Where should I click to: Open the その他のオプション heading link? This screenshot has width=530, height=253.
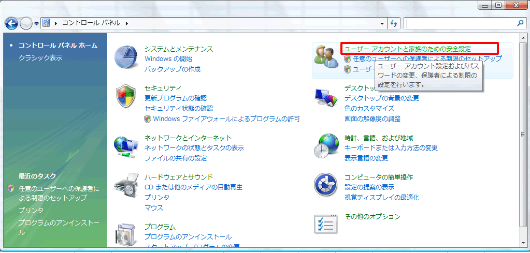[372, 217]
